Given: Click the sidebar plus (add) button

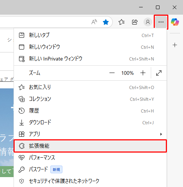Looking at the screenshot, I should click(175, 45).
